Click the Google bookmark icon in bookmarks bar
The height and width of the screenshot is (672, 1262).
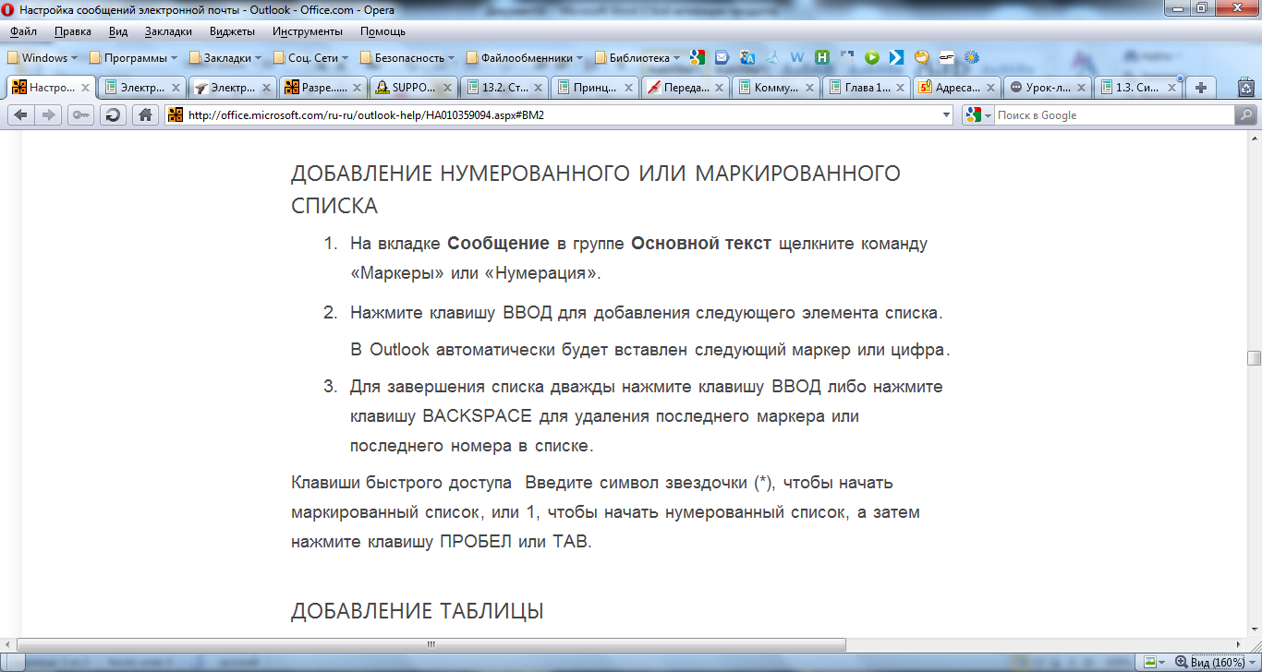(698, 57)
